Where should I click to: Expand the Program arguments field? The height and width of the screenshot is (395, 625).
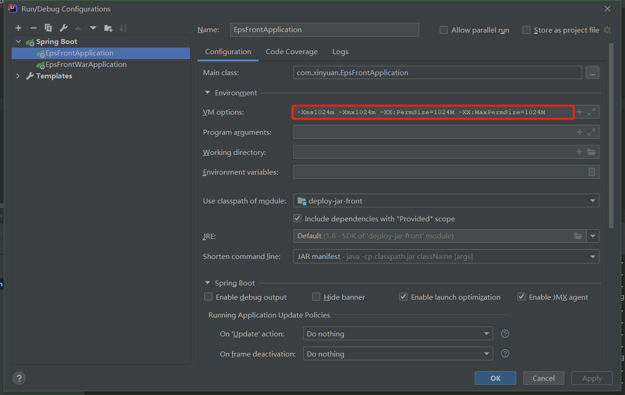[x=591, y=132]
